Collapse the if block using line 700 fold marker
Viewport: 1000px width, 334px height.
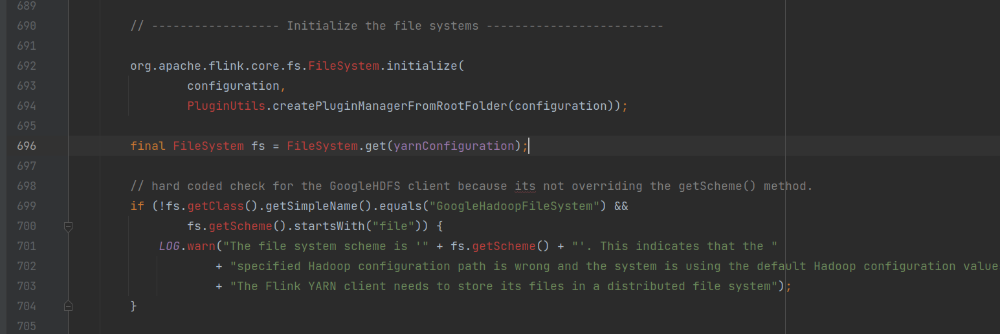(x=69, y=226)
